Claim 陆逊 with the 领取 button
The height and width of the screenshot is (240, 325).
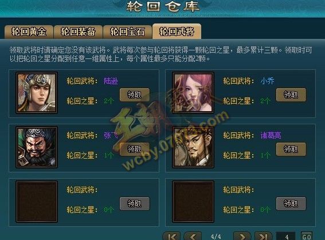[135, 95]
